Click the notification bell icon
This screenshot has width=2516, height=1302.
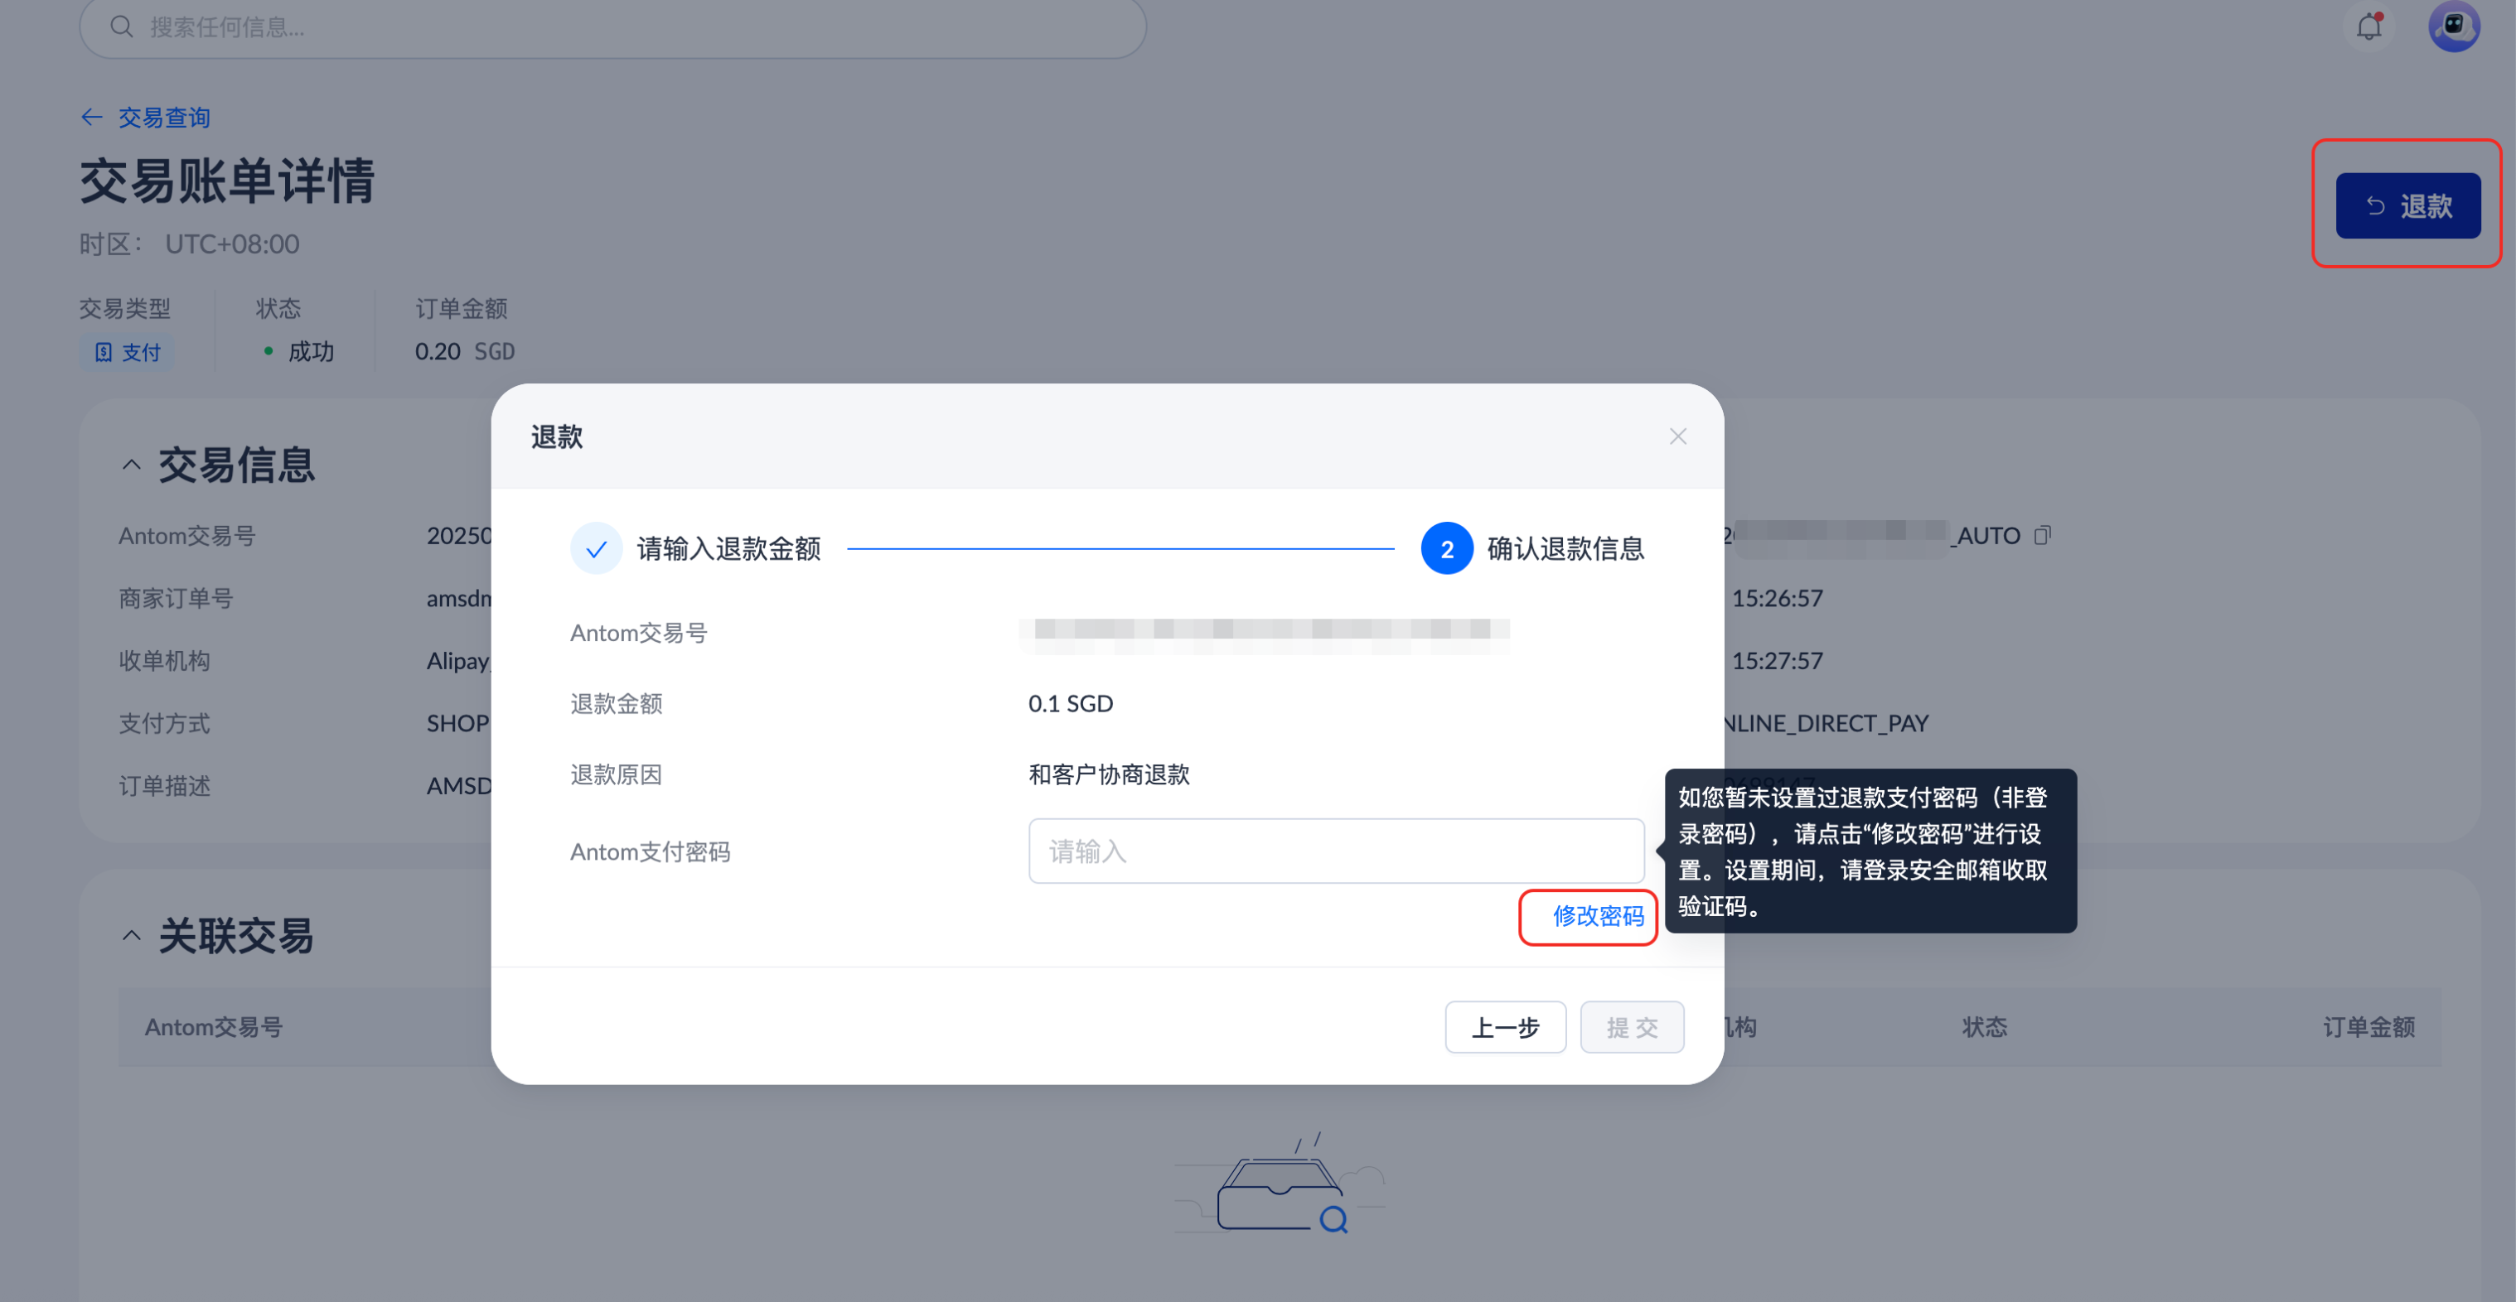[x=2368, y=27]
